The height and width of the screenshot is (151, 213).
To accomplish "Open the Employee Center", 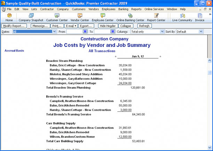I will pos(102,17).
